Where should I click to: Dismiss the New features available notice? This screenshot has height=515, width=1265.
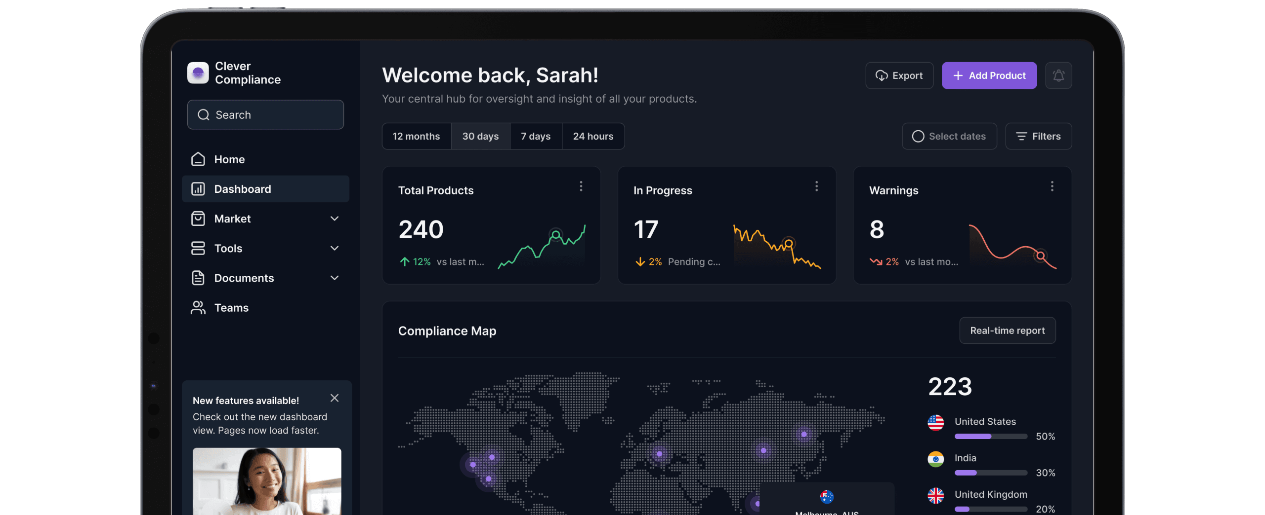(335, 398)
